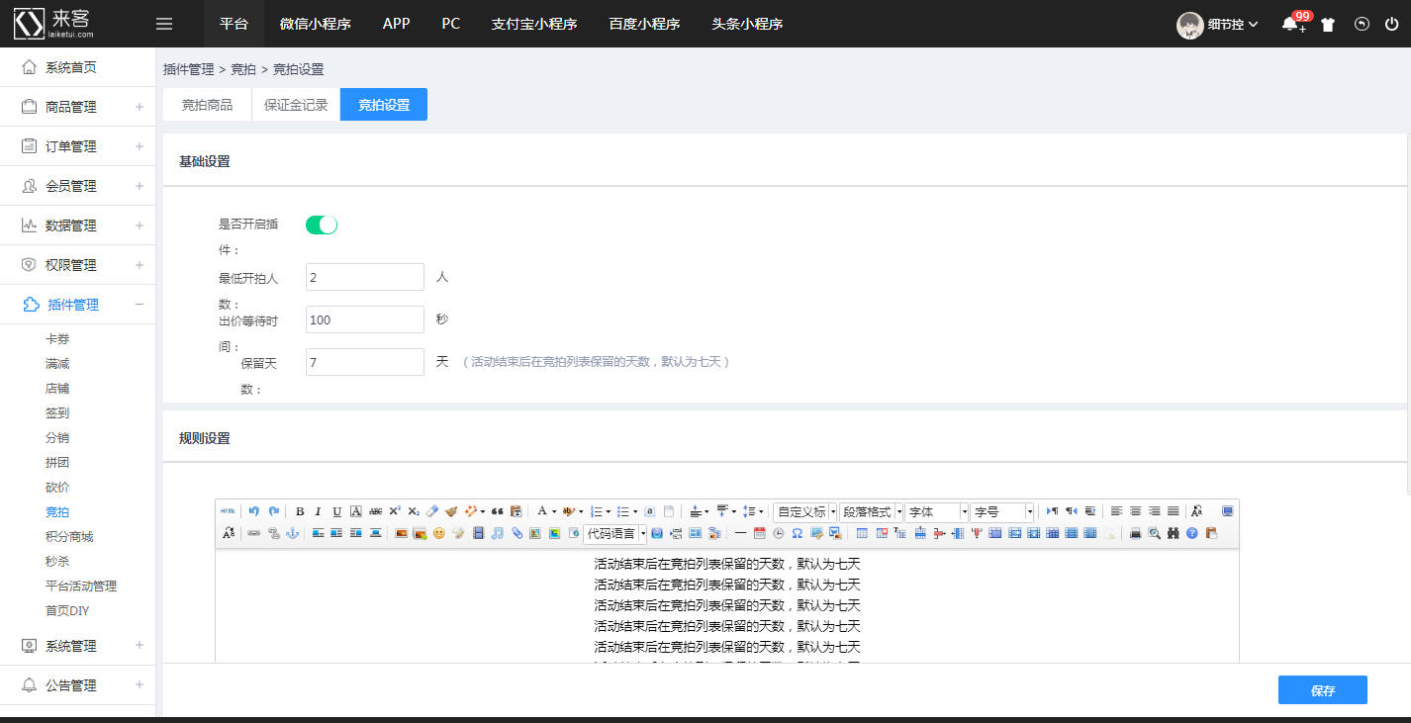Click 出价等待时间 input field
1411x723 pixels.
(x=365, y=319)
